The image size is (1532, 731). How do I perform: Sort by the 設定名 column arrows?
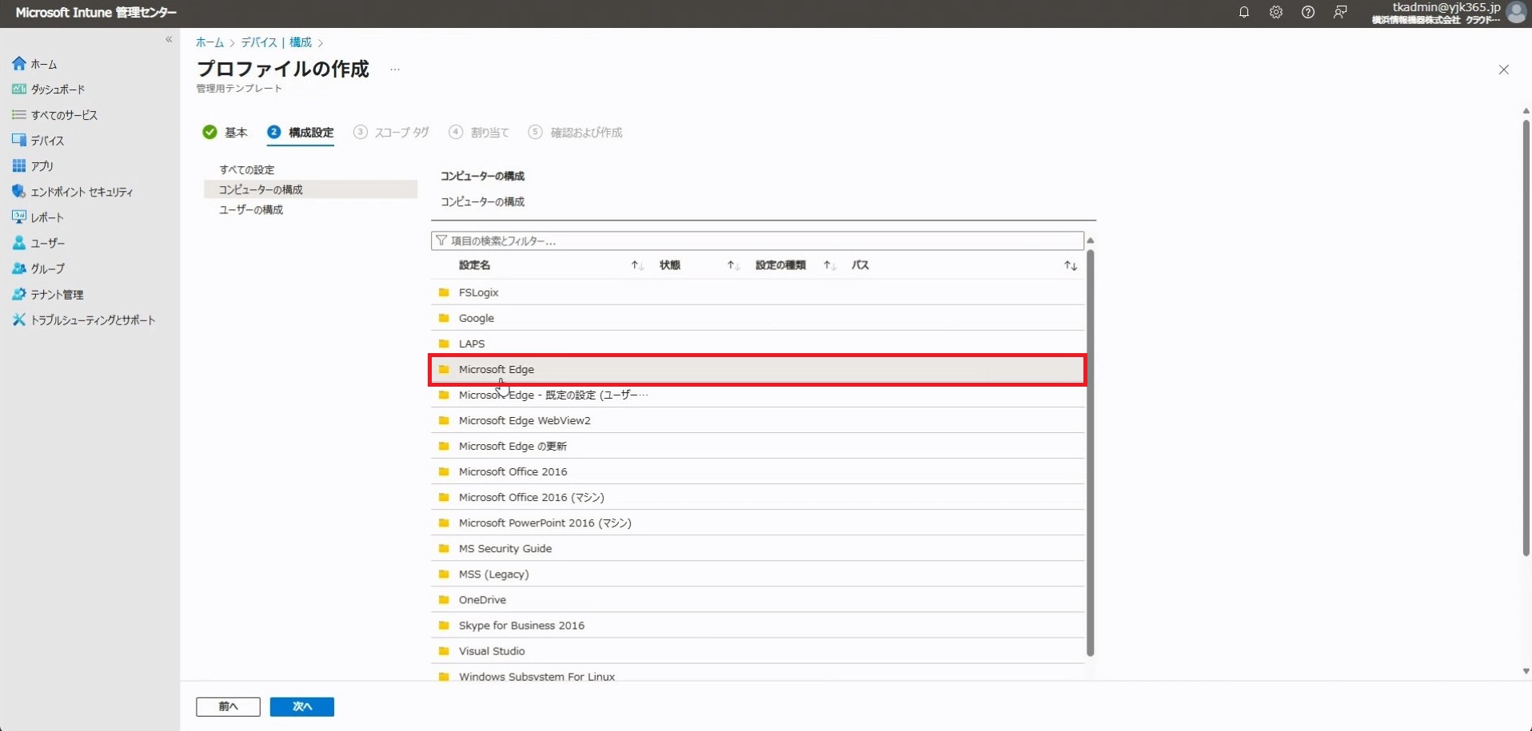pyautogui.click(x=637, y=265)
